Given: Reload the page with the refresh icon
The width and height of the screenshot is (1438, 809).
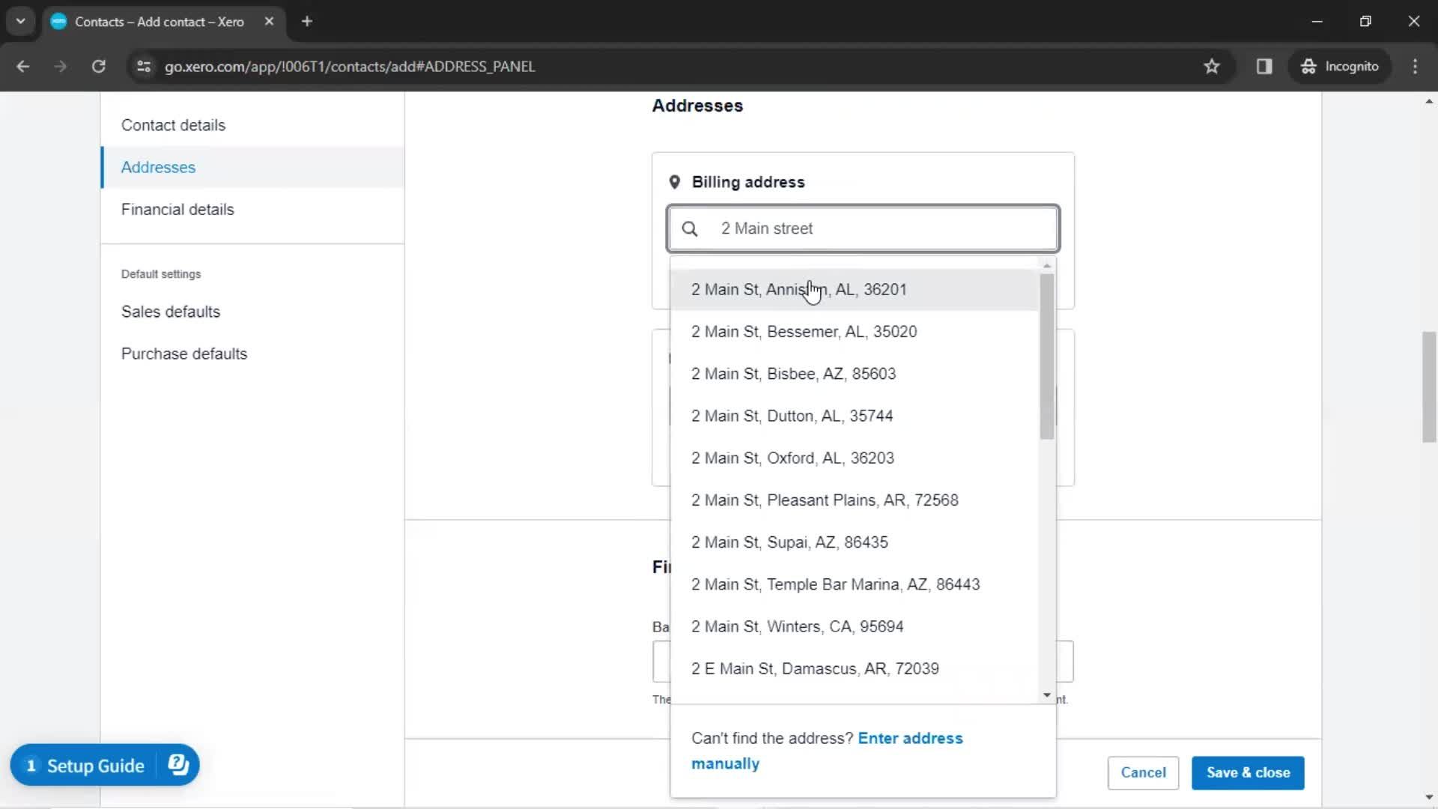Looking at the screenshot, I should pyautogui.click(x=99, y=67).
